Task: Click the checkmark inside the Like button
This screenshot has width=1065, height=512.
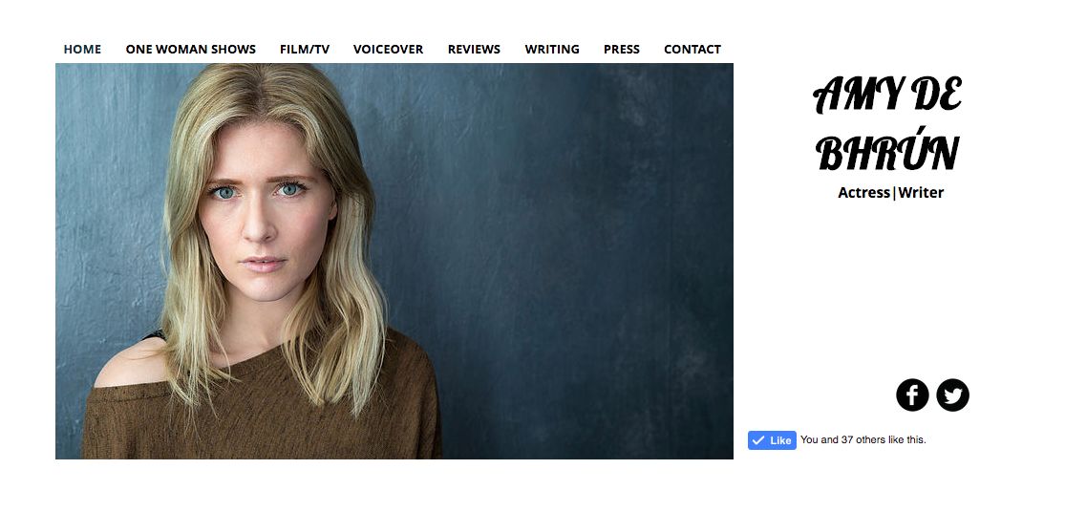Action: coord(758,440)
